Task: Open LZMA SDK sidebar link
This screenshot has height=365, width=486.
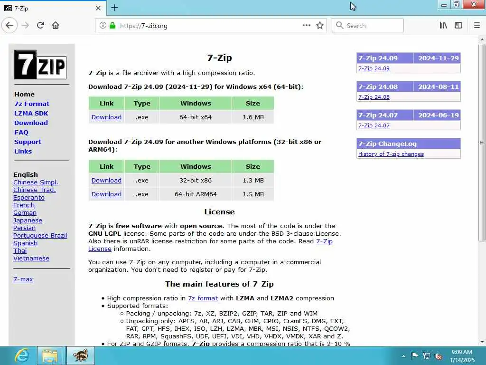Action: tap(31, 113)
